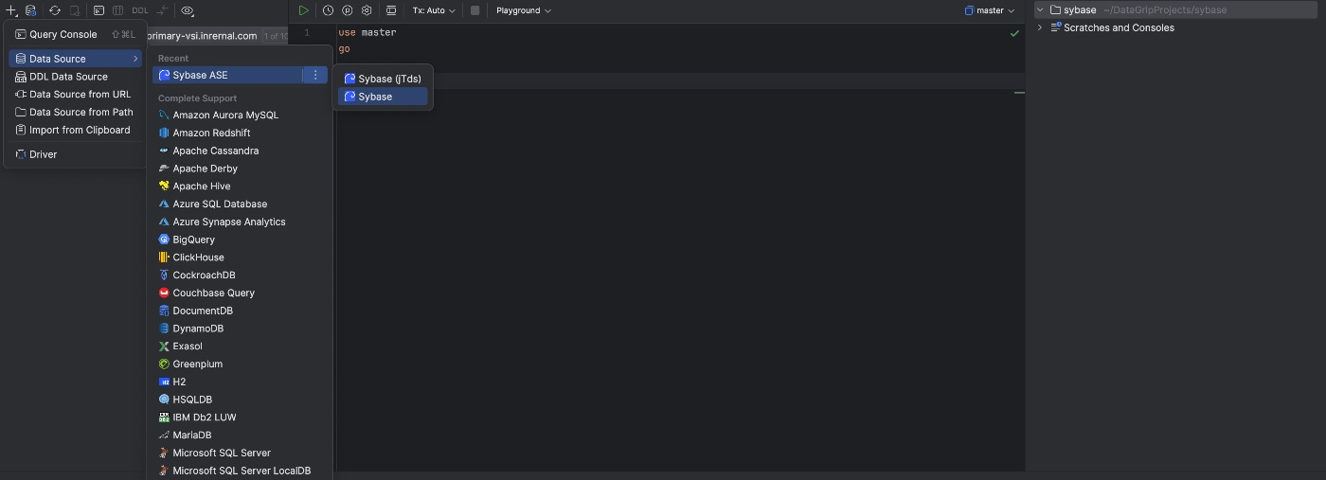1326x480 pixels.
Task: Open the query history clock icon
Action: pos(328,10)
